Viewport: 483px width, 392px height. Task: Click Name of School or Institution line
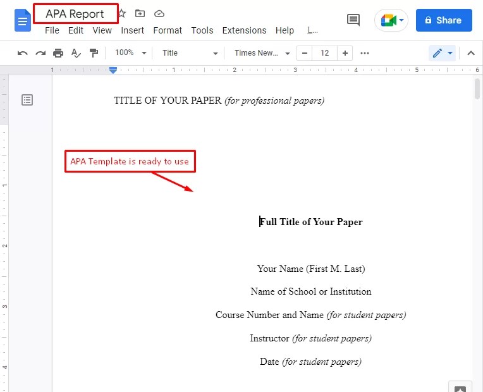pos(311,291)
